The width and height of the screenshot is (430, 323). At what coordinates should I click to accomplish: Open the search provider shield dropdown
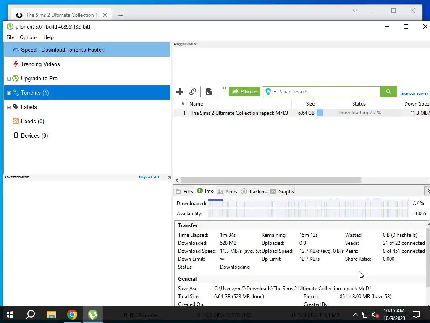271,92
